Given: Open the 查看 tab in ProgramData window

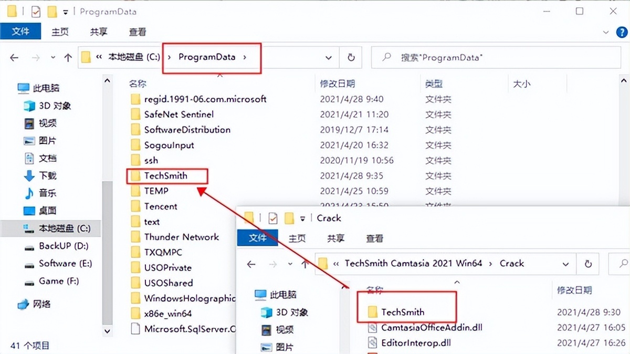Looking at the screenshot, I should (138, 32).
